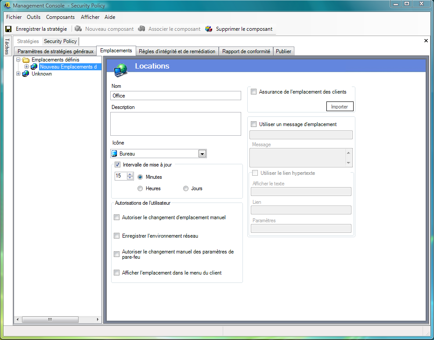Open the Fichier menu
Viewport: 434px width, 340px height.
[x=14, y=17]
